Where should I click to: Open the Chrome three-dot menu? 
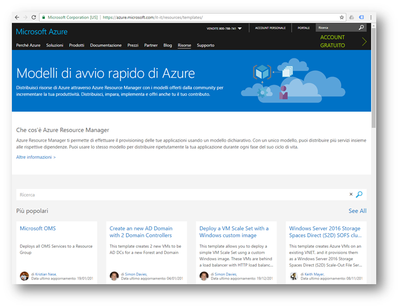coord(371,18)
